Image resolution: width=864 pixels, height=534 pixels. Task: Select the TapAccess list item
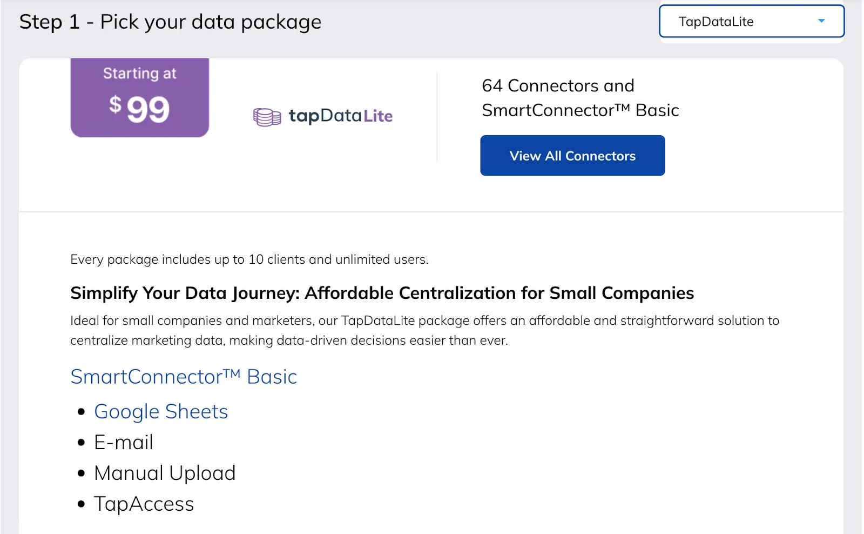pos(144,504)
